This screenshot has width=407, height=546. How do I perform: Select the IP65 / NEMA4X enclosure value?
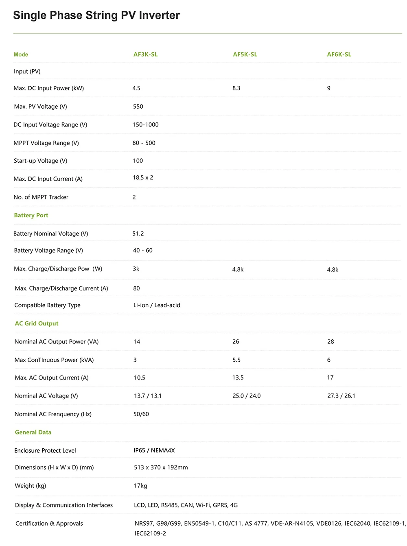(x=154, y=450)
